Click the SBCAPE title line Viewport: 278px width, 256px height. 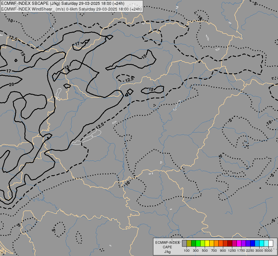pyautogui.click(x=63, y=3)
